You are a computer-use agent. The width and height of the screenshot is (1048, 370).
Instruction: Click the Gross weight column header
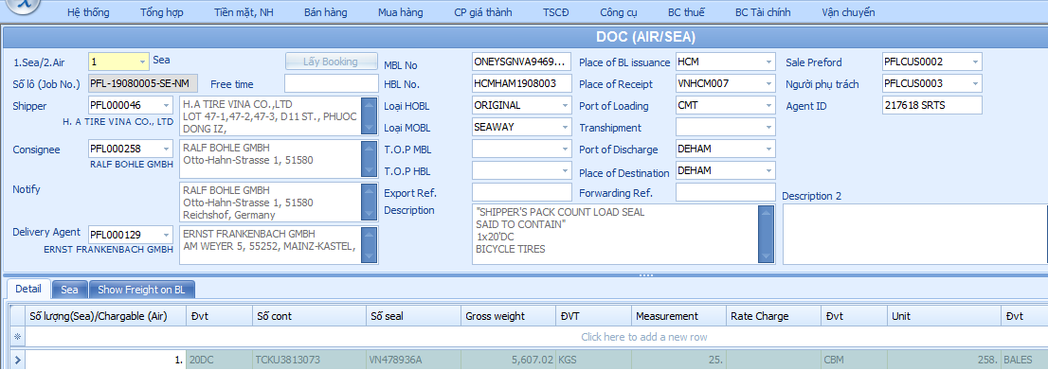pos(509,316)
